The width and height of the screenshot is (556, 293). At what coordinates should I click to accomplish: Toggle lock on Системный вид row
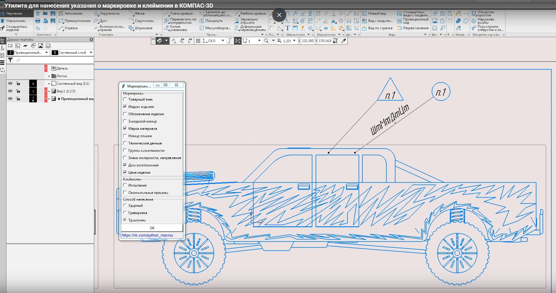click(x=18, y=84)
